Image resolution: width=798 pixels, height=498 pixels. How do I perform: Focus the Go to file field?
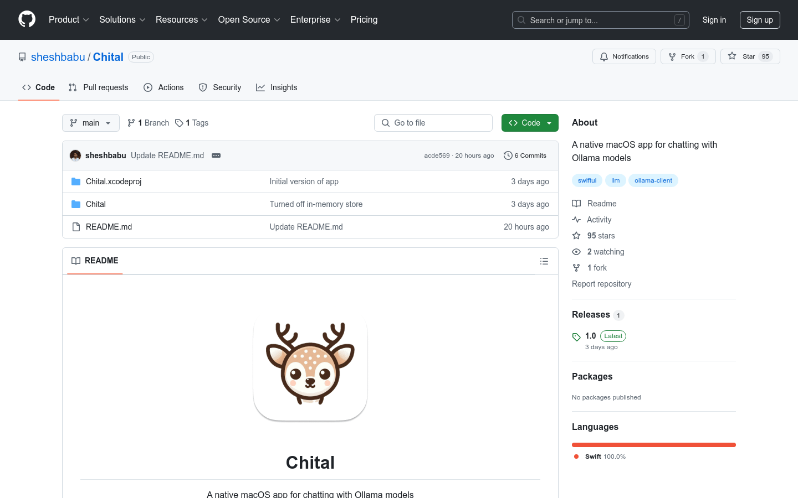coord(433,123)
